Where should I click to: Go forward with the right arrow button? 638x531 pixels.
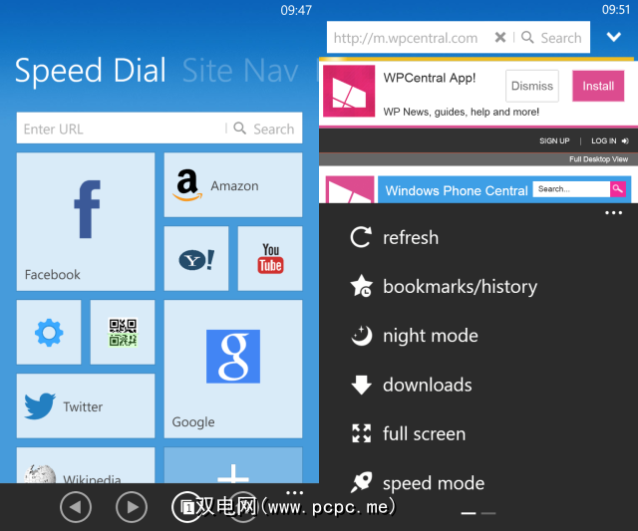tap(132, 507)
